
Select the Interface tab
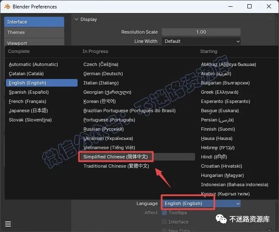click(34, 22)
